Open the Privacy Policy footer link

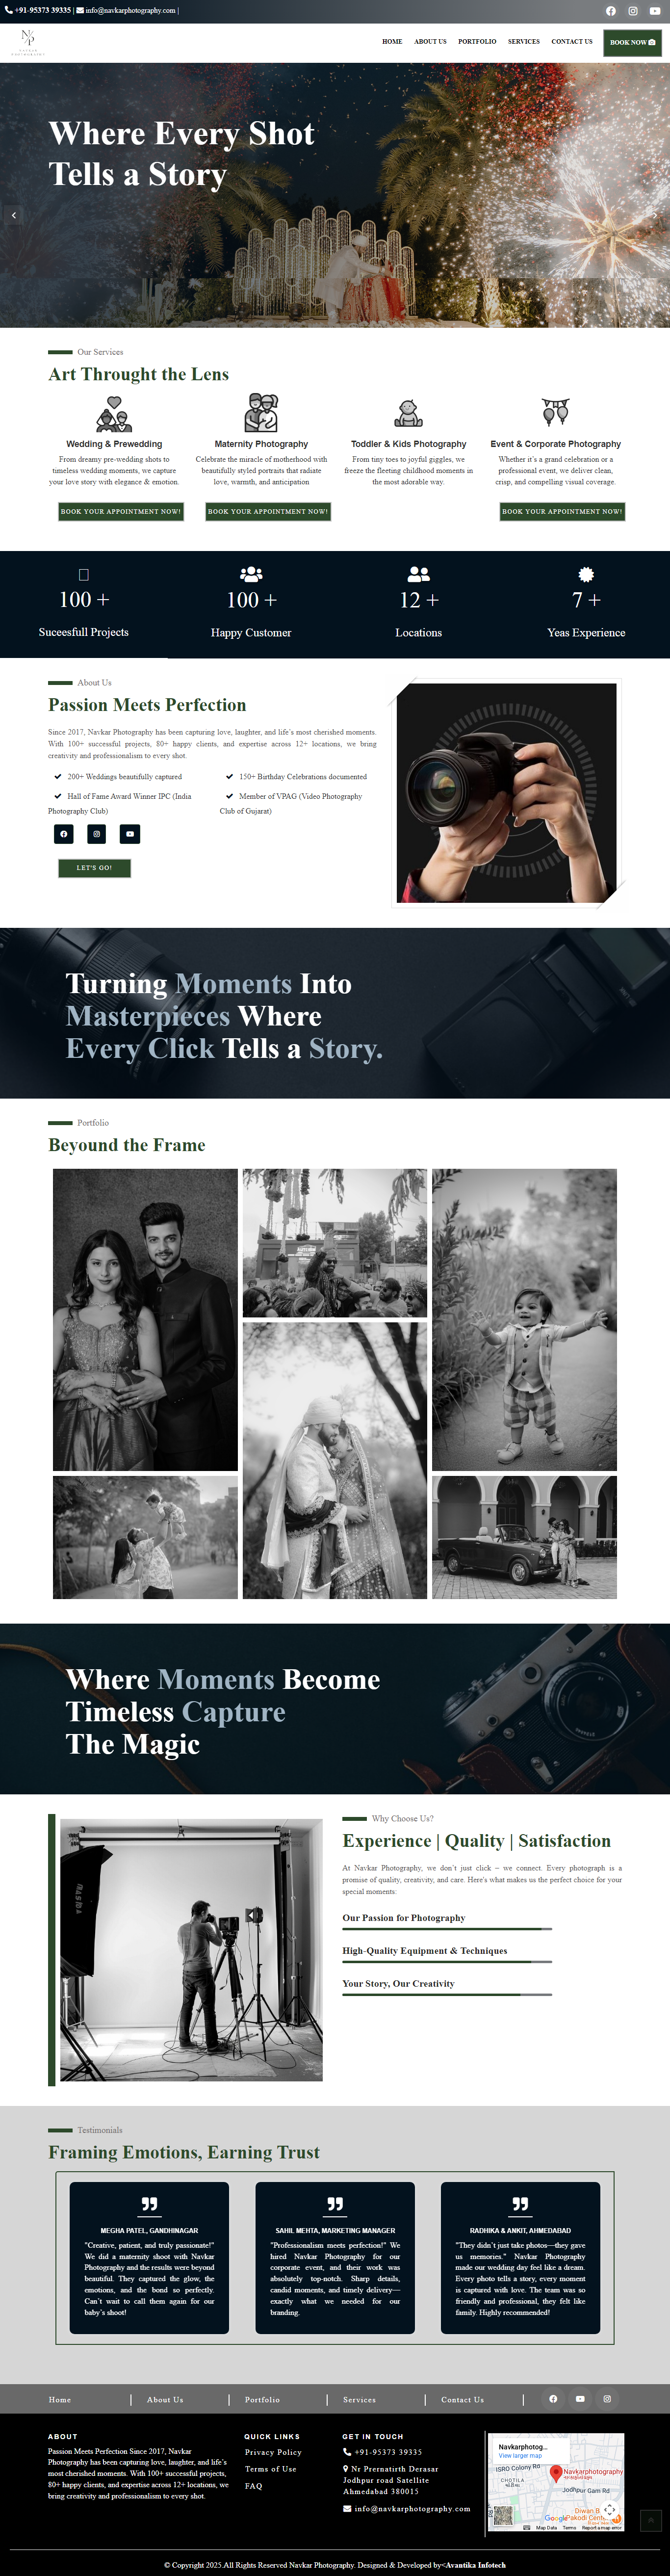tap(273, 2452)
